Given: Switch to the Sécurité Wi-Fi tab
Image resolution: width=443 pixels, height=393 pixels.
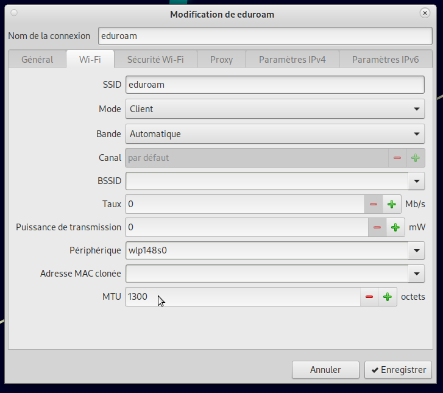Looking at the screenshot, I should point(155,60).
